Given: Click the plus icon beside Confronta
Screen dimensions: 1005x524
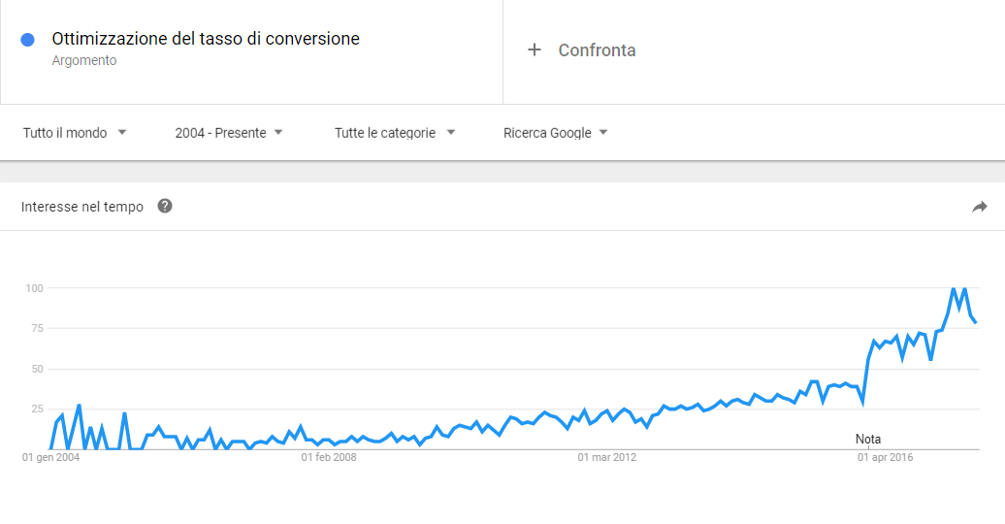Looking at the screenshot, I should 535,49.
